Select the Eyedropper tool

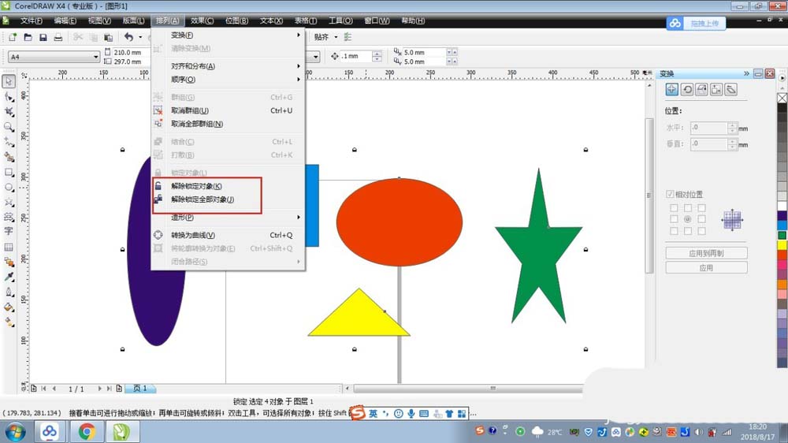9,277
